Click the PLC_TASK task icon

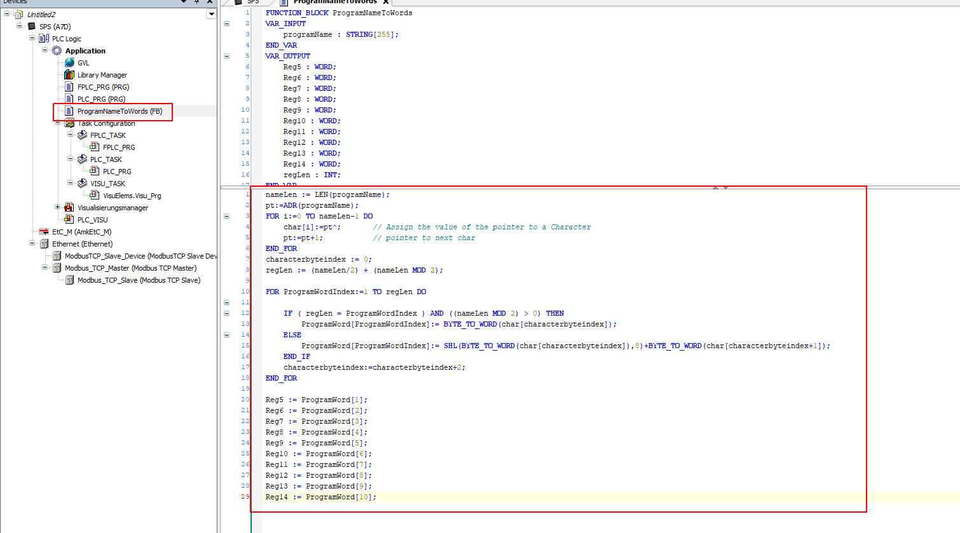coord(82,159)
